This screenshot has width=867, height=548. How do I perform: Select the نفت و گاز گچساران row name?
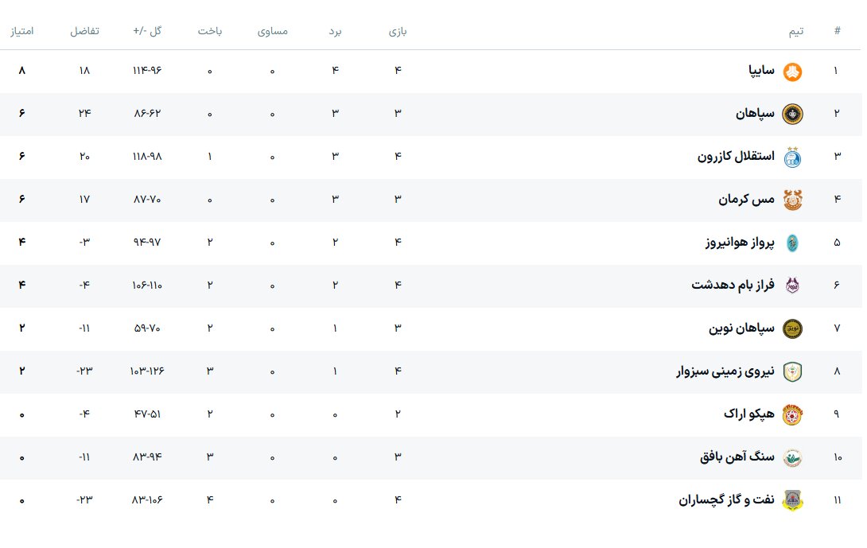point(726,500)
